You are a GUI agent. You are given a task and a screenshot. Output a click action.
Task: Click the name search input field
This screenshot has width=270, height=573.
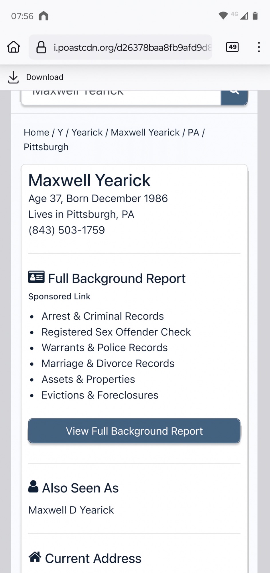point(120,96)
